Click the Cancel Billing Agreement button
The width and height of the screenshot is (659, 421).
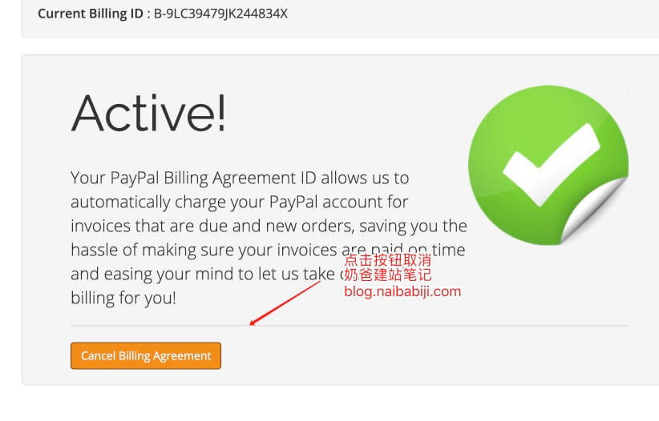tap(145, 355)
